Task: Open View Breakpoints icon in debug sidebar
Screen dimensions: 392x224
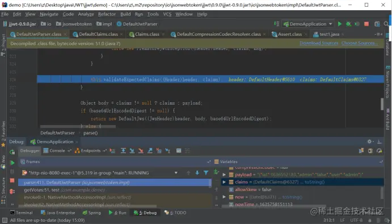Action: [x=12, y=192]
